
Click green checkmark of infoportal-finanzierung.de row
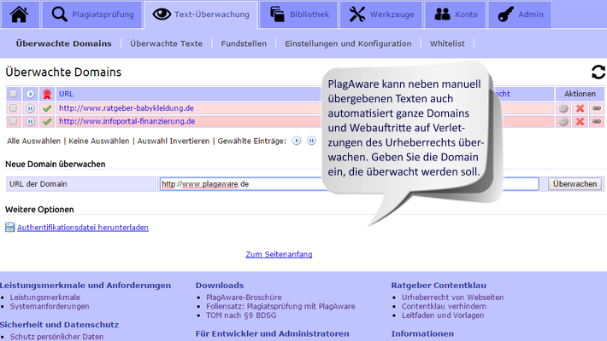[47, 122]
